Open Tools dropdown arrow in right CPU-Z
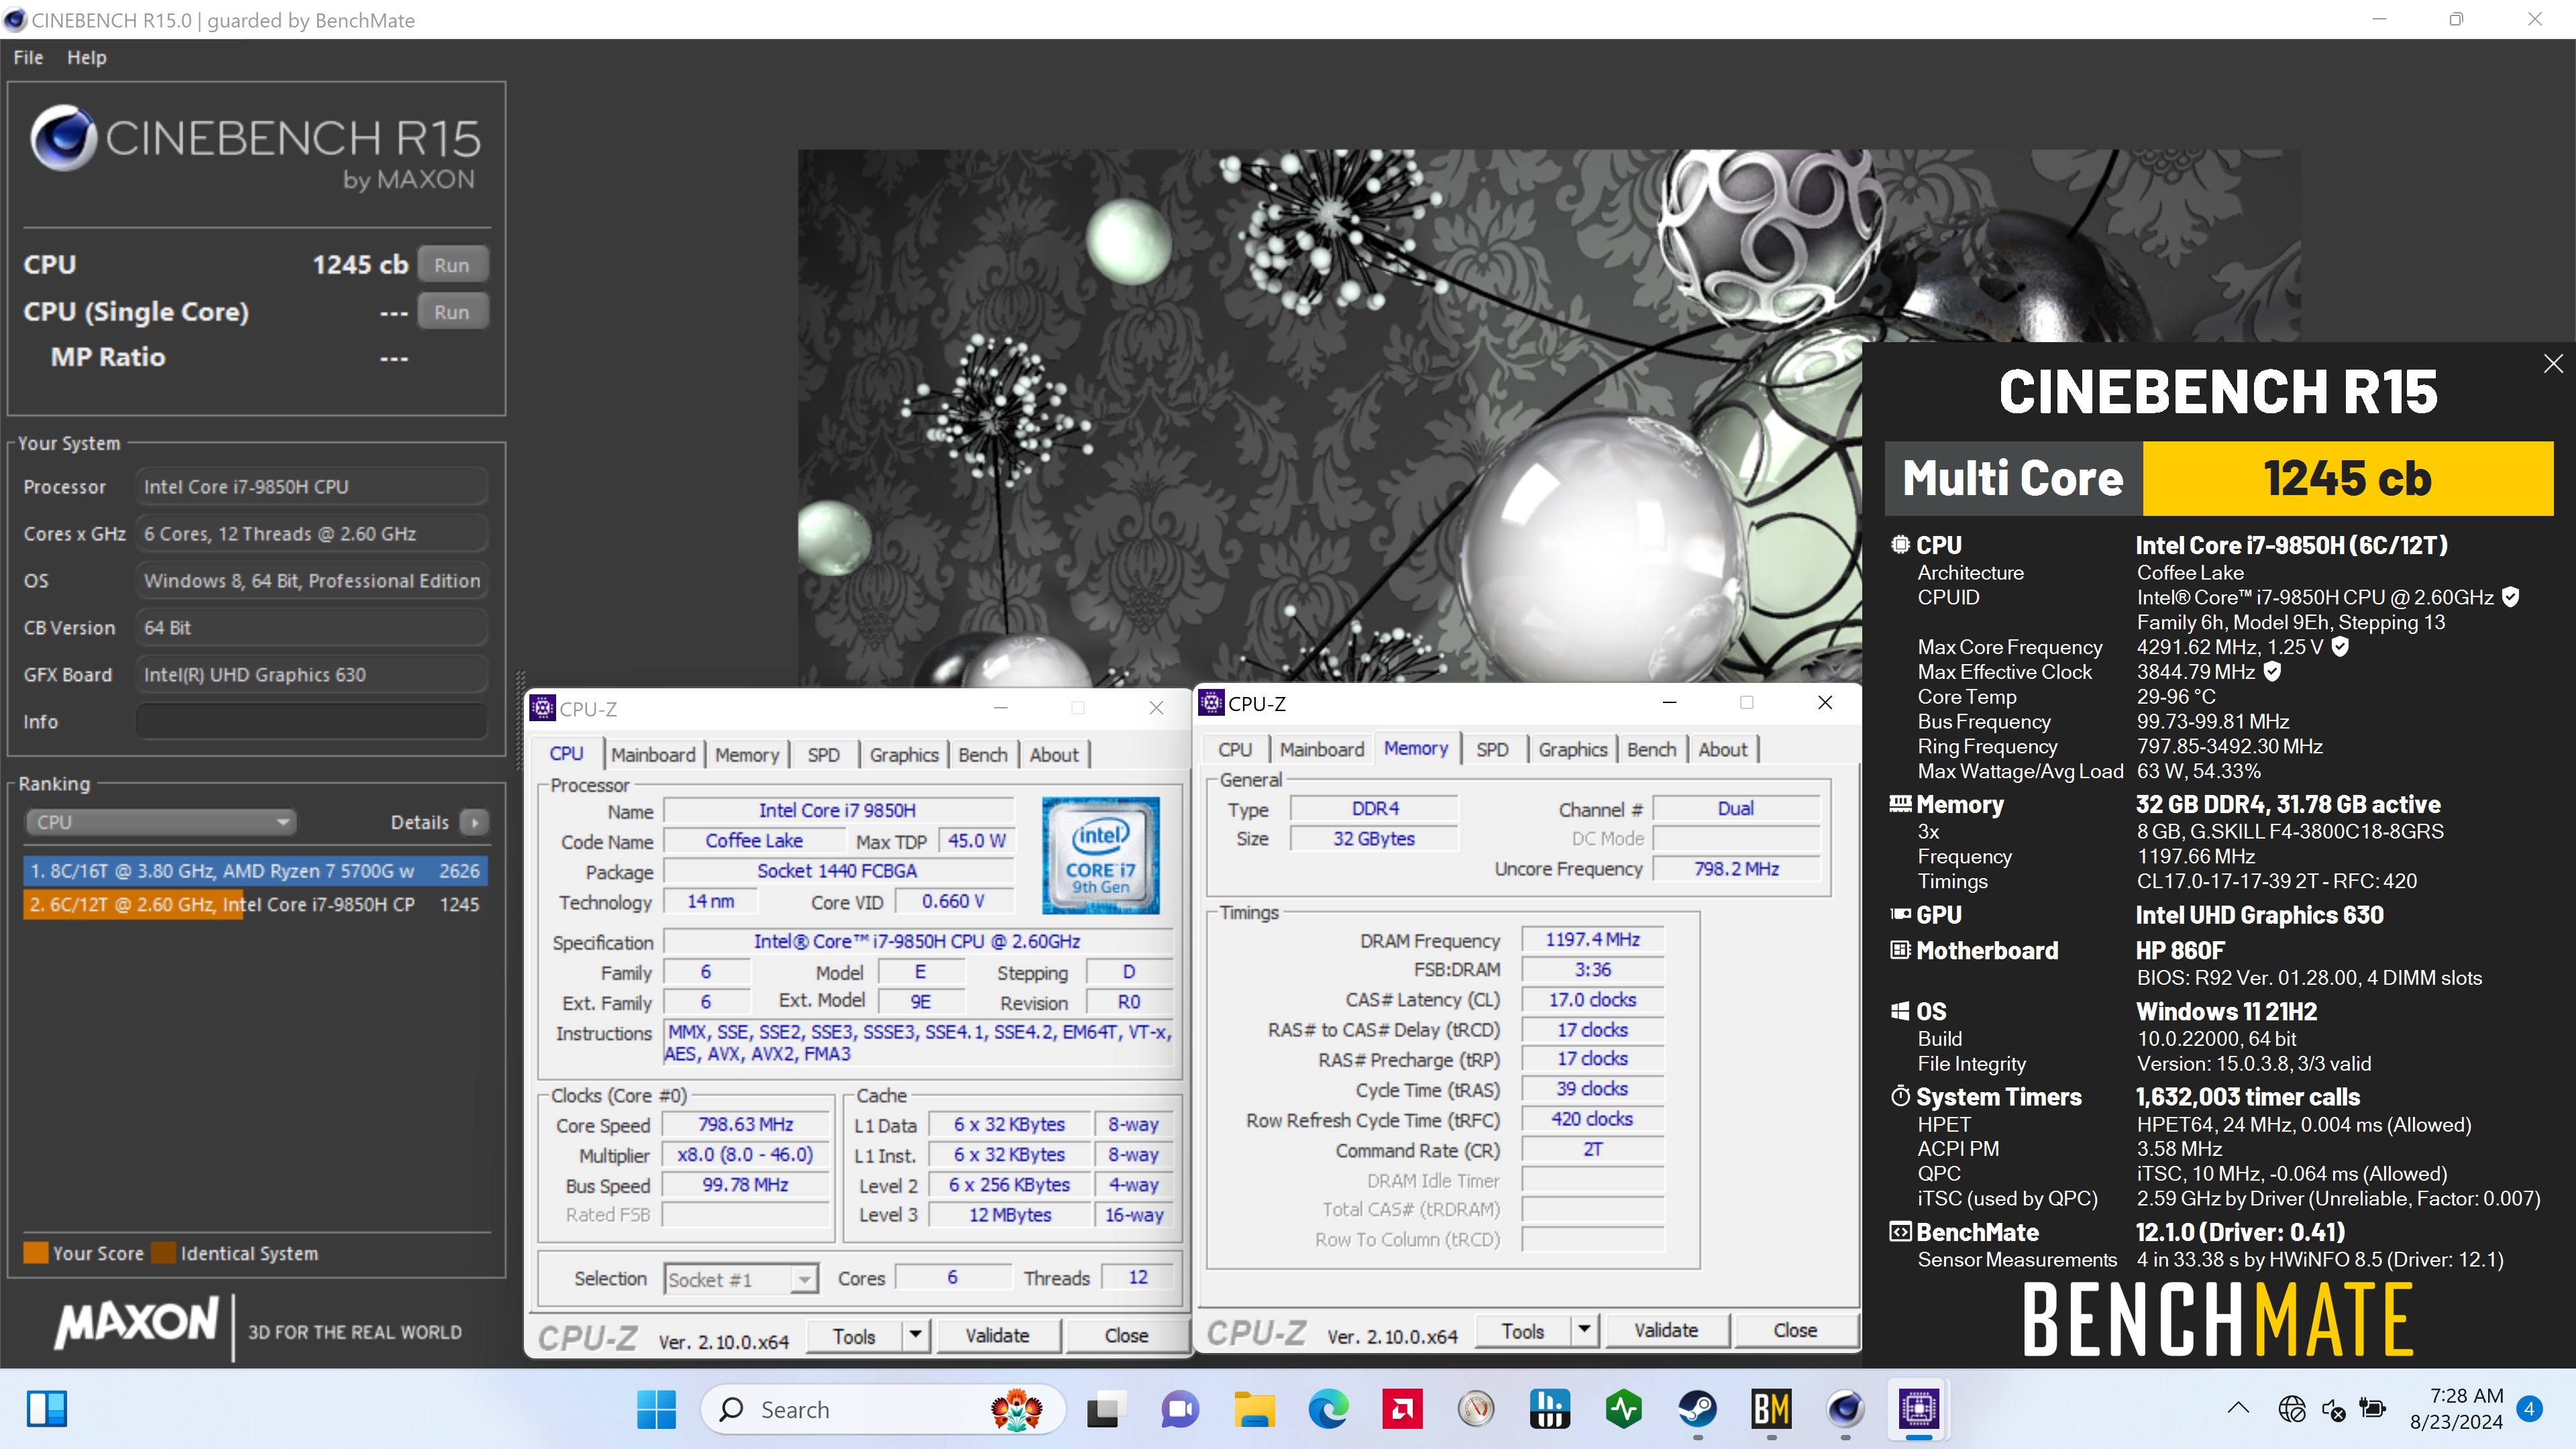2576x1449 pixels. tap(1584, 1331)
